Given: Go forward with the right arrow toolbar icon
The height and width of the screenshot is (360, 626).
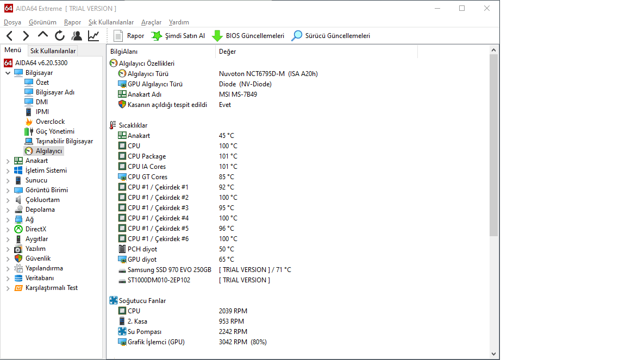Looking at the screenshot, I should pos(26,36).
